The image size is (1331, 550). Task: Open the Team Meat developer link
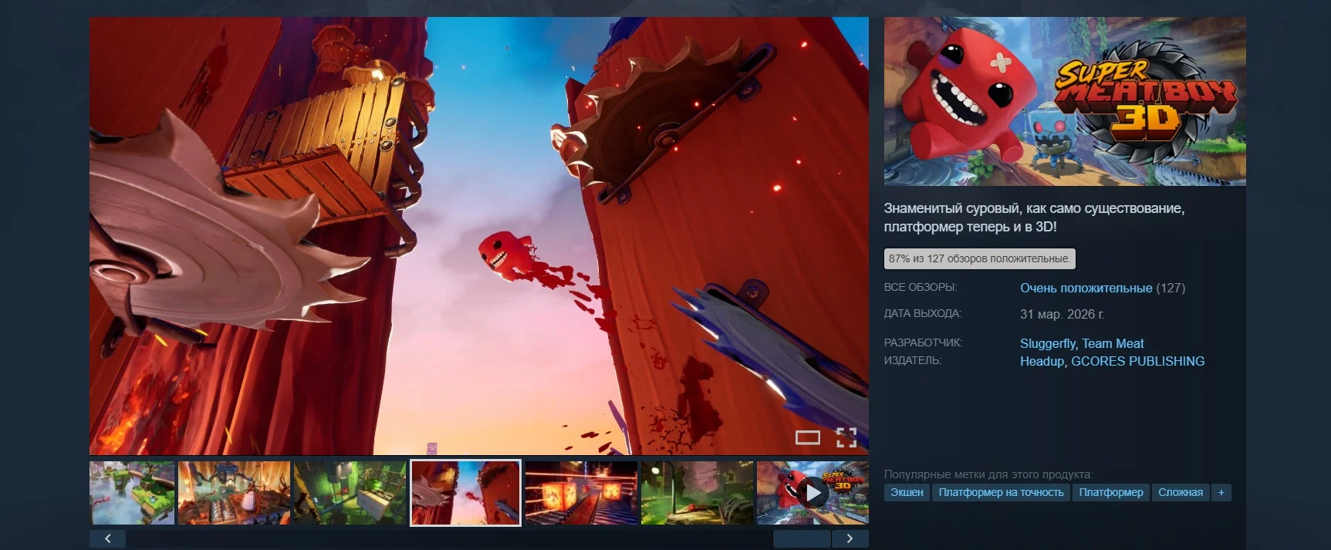click(x=1113, y=343)
